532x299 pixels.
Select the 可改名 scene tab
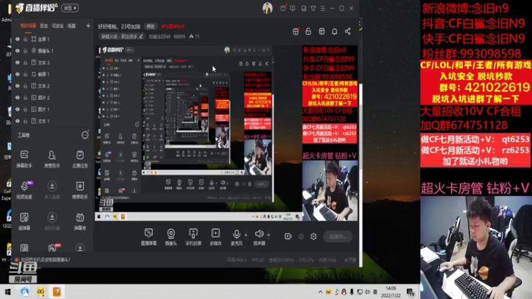pos(58,26)
